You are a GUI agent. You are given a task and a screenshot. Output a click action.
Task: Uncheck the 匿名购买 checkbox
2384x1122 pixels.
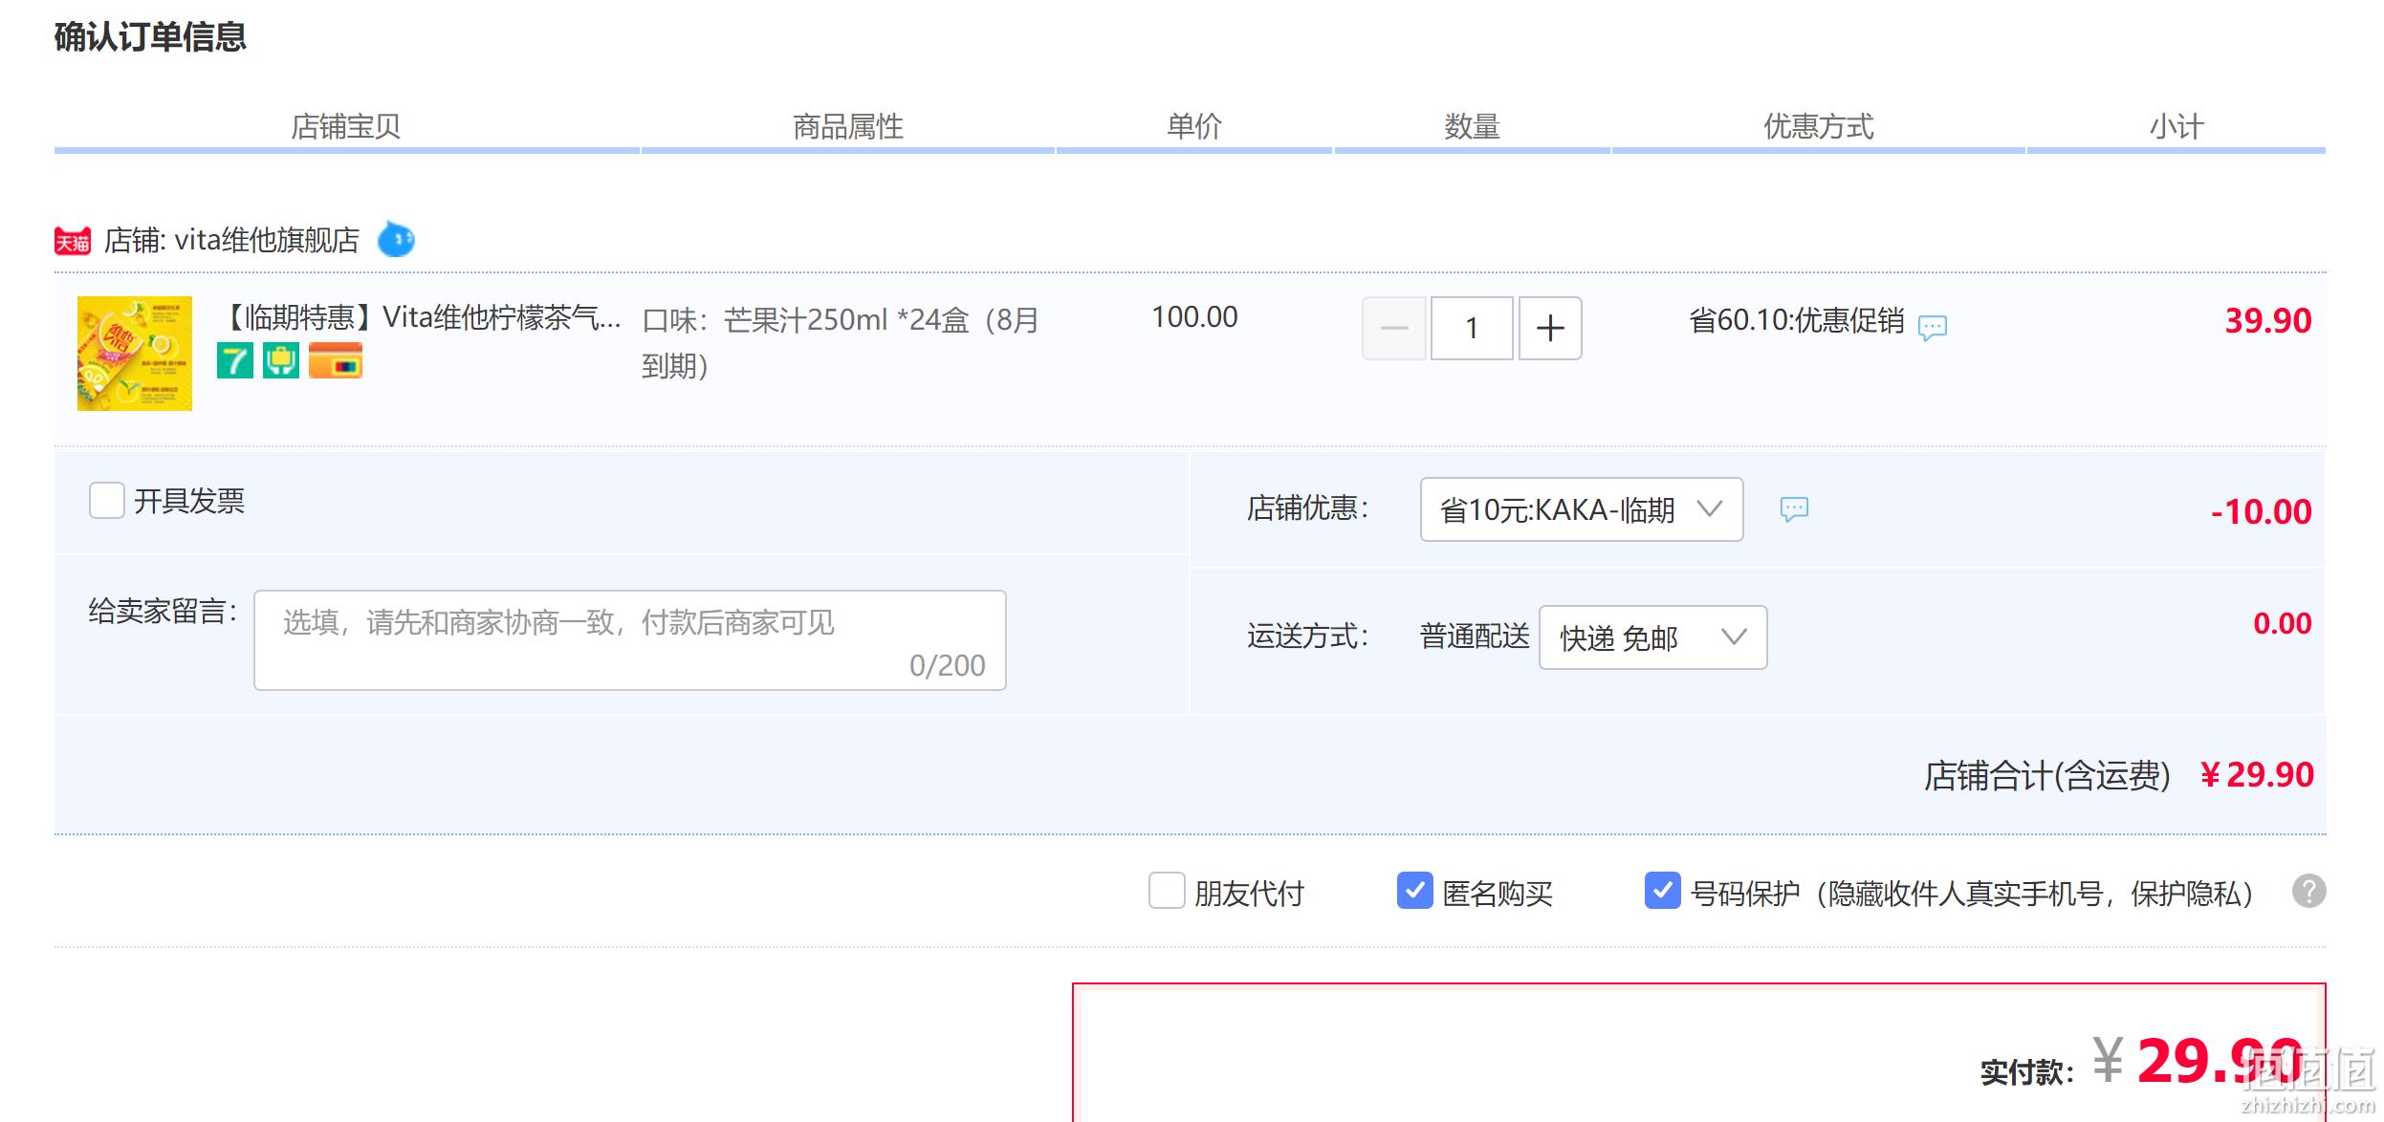(1415, 891)
